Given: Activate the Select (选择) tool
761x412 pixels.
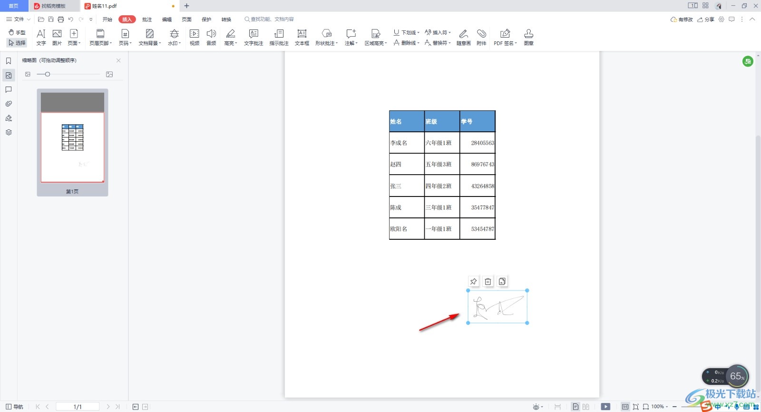Looking at the screenshot, I should point(17,43).
